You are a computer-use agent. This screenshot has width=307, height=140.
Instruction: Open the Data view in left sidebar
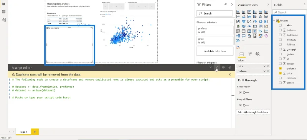click(x=3, y=12)
